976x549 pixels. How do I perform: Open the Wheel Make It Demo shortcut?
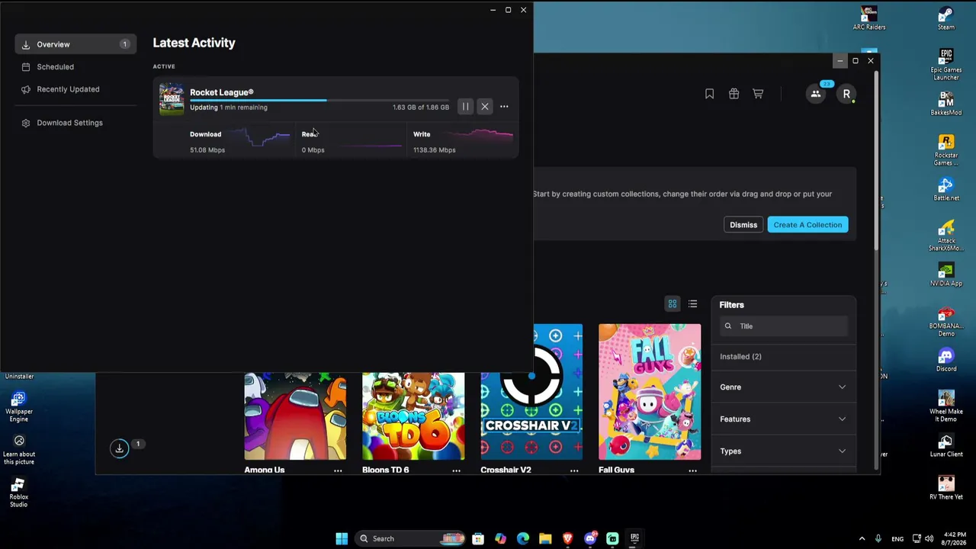946,406
